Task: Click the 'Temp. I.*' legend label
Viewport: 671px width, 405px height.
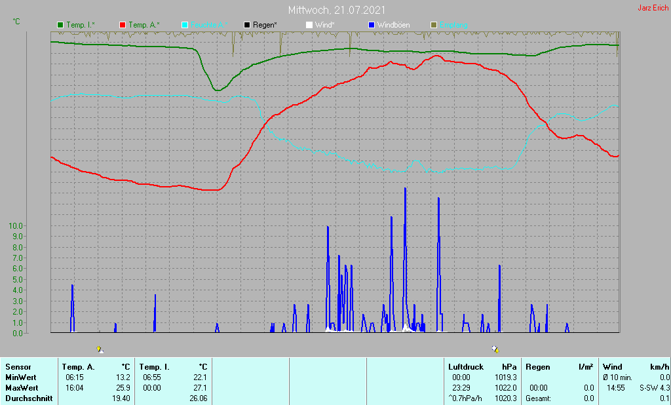Action: pos(81,26)
